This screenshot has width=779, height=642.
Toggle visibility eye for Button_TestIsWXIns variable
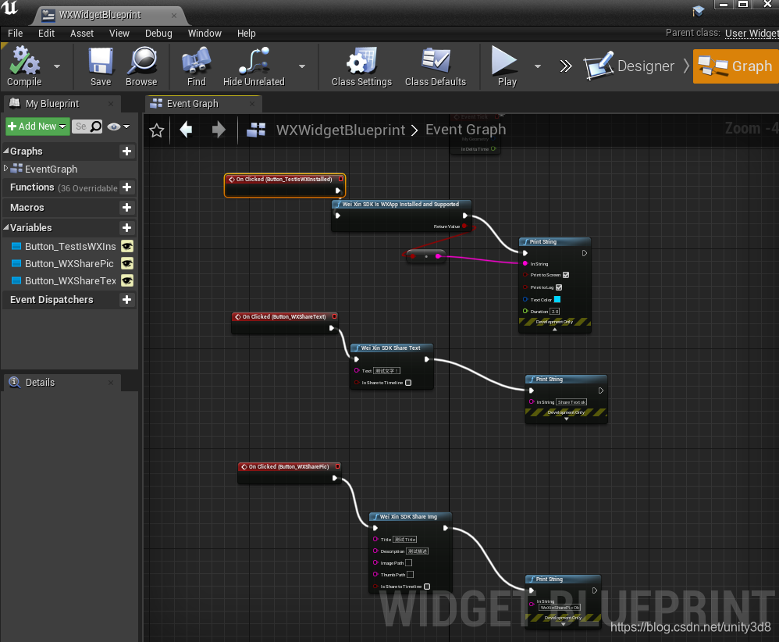pos(127,246)
